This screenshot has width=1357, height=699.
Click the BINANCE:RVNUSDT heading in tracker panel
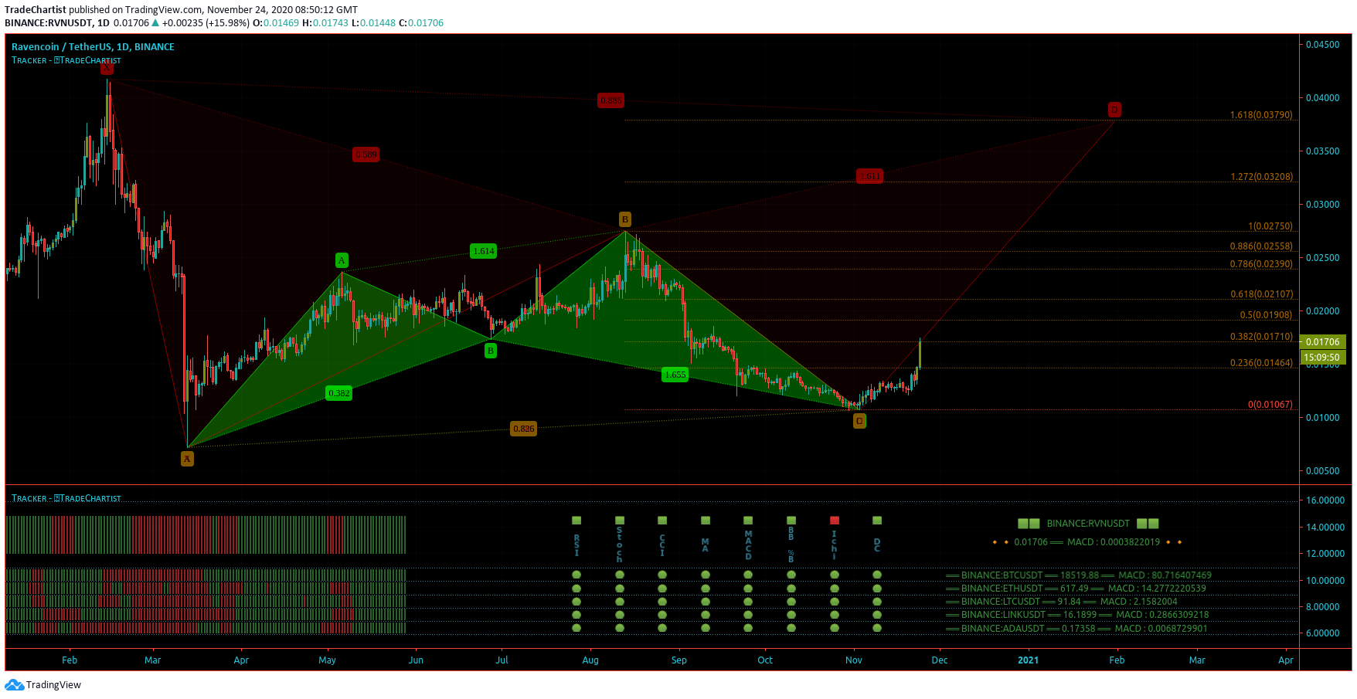click(x=1088, y=524)
